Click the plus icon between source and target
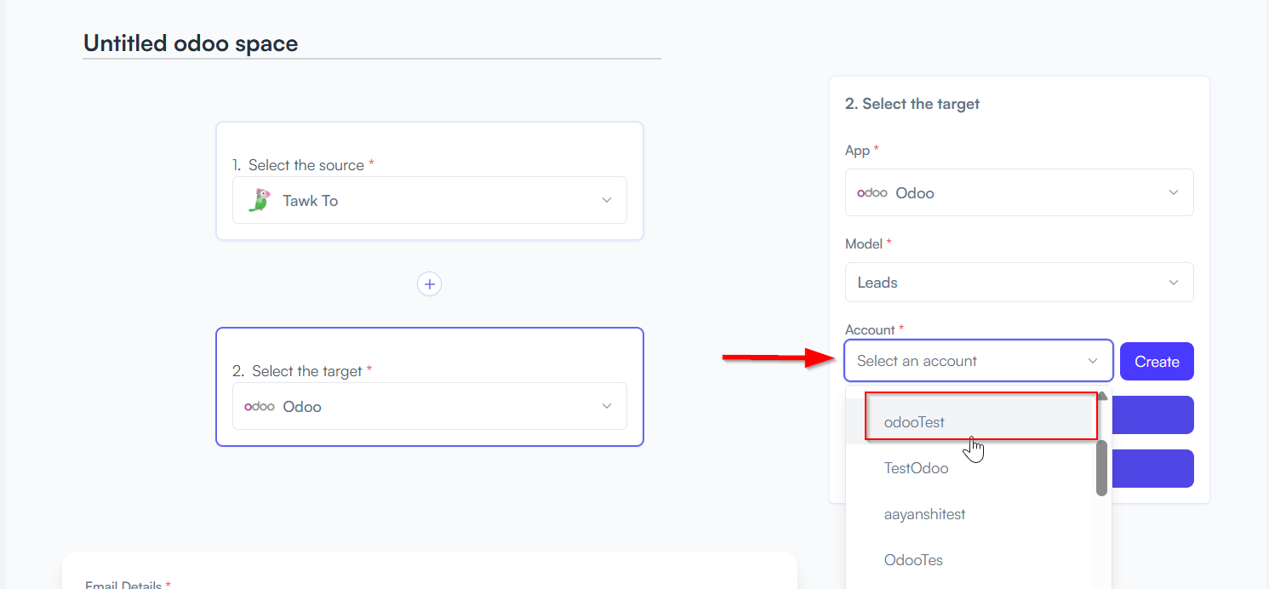This screenshot has width=1269, height=589. coord(430,284)
